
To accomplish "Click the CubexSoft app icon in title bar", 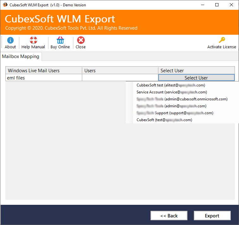I will pos(5,5).
